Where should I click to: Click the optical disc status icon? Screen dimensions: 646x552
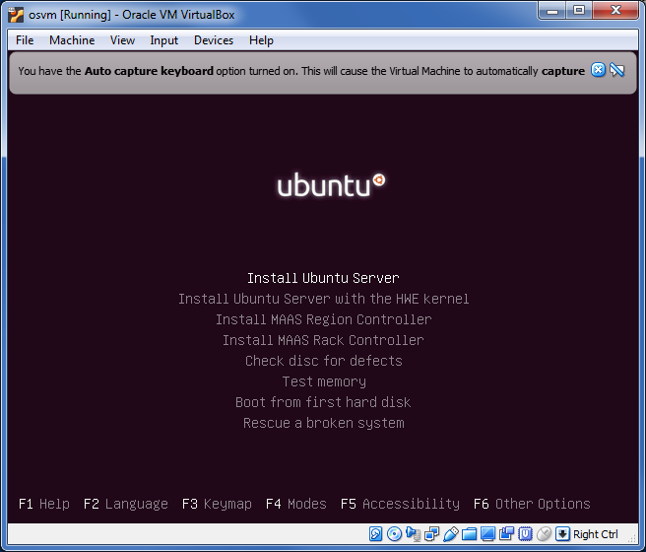click(x=394, y=534)
